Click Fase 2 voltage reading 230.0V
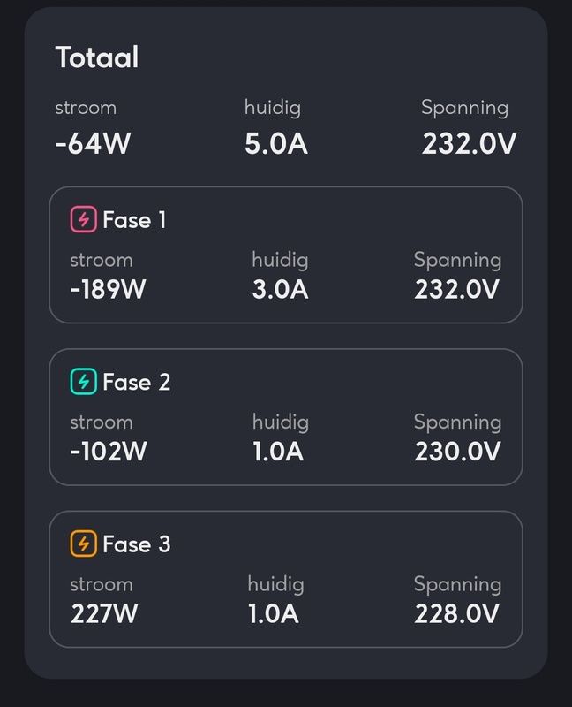The image size is (572, 707). pyautogui.click(x=457, y=452)
